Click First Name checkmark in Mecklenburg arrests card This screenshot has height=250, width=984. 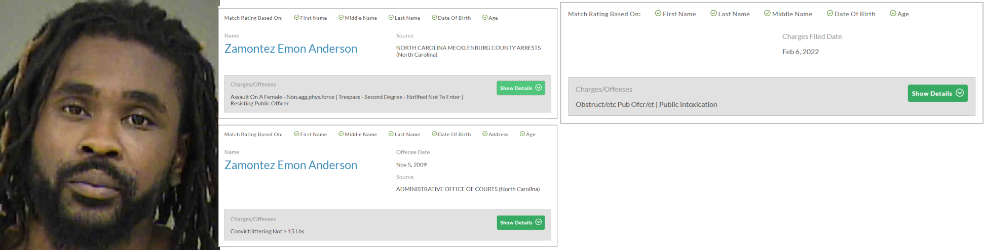point(296,18)
